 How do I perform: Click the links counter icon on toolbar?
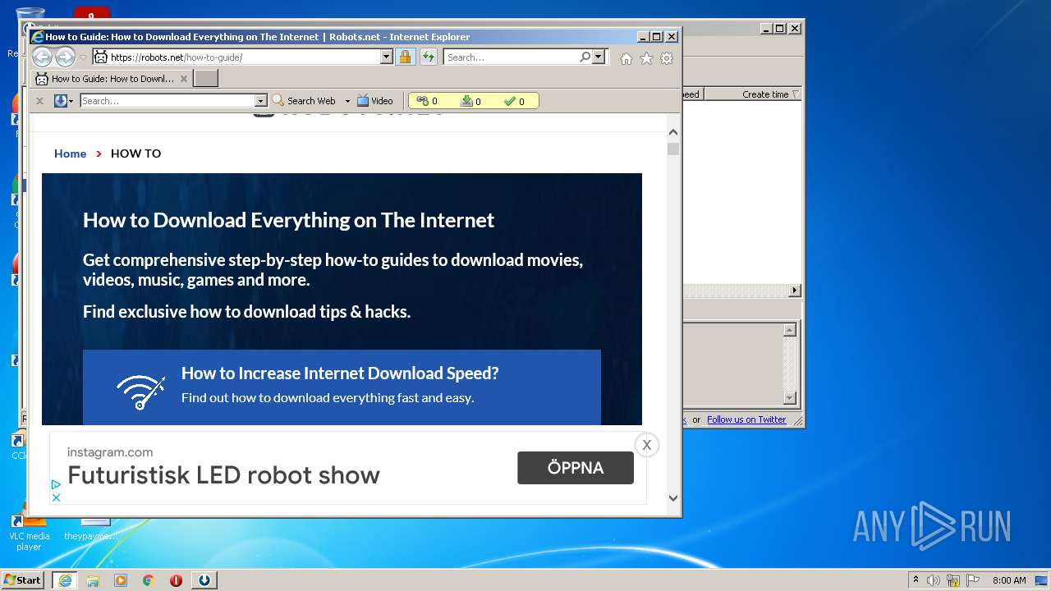pyautogui.click(x=423, y=101)
